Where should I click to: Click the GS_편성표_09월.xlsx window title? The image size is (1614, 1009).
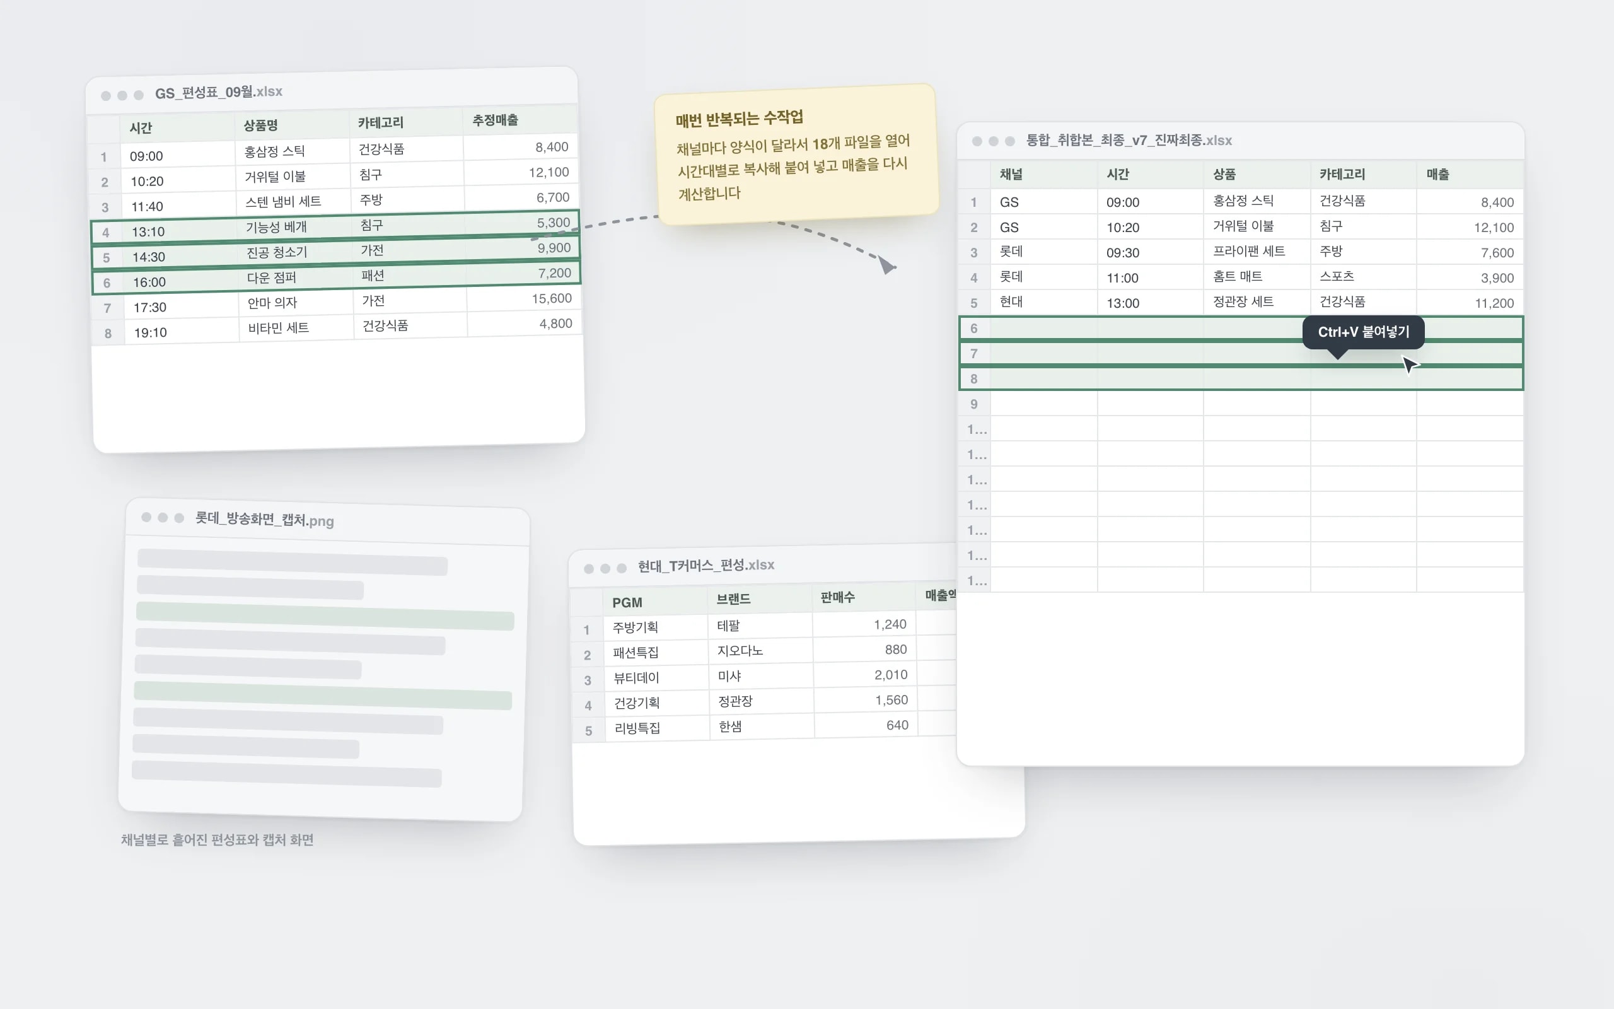(x=219, y=92)
